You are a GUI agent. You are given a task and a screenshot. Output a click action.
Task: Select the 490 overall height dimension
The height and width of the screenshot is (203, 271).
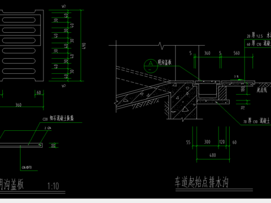coord(84,46)
